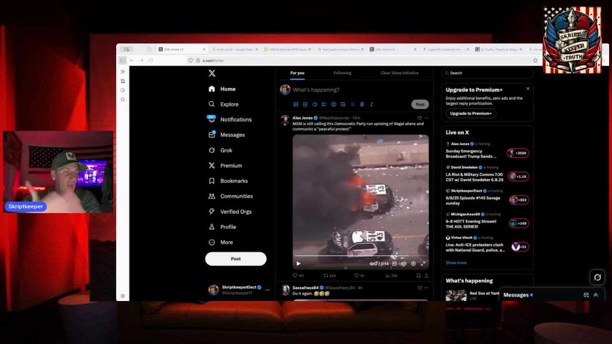Join Alex Jones' Sunday Emergency Broadcast
This screenshot has height=344, width=612.
[x=518, y=153]
